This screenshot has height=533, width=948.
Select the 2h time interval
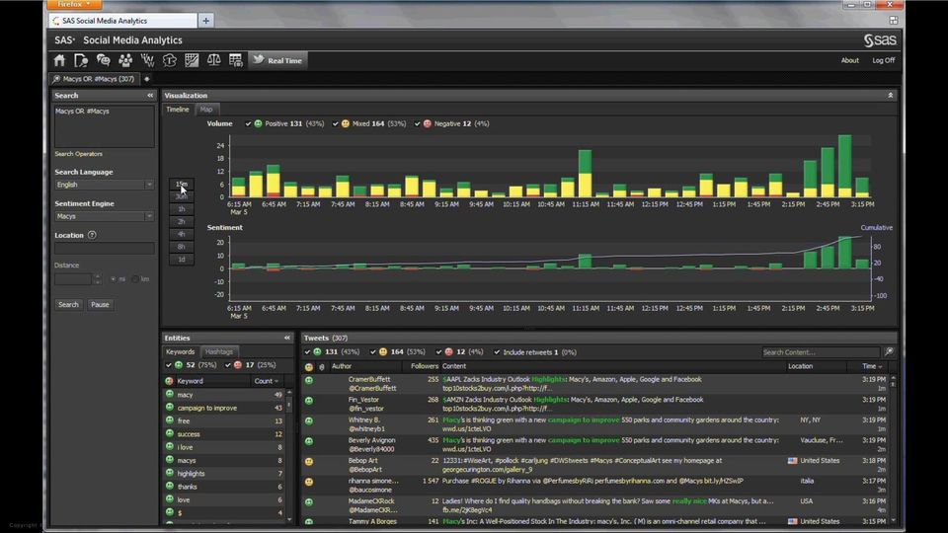tap(182, 222)
